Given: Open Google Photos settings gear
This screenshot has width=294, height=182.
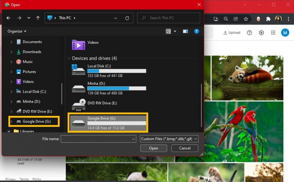Looking at the screenshot, I should tap(261, 33).
